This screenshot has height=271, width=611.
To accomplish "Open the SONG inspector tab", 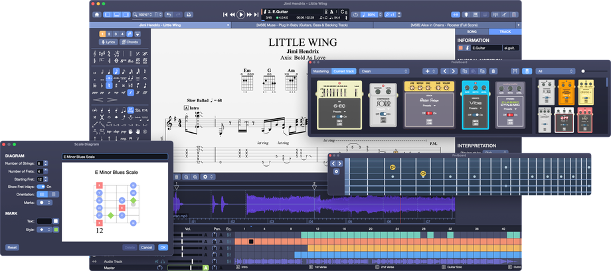I will pyautogui.click(x=472, y=32).
